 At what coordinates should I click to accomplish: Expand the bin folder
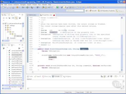(6, 28)
